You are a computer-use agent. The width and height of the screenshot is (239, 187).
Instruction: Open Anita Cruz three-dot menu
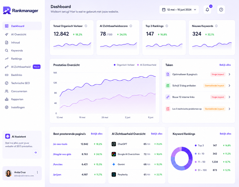[37, 172]
